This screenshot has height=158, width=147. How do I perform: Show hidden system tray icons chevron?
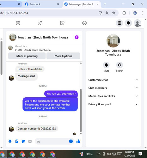point(99,154)
